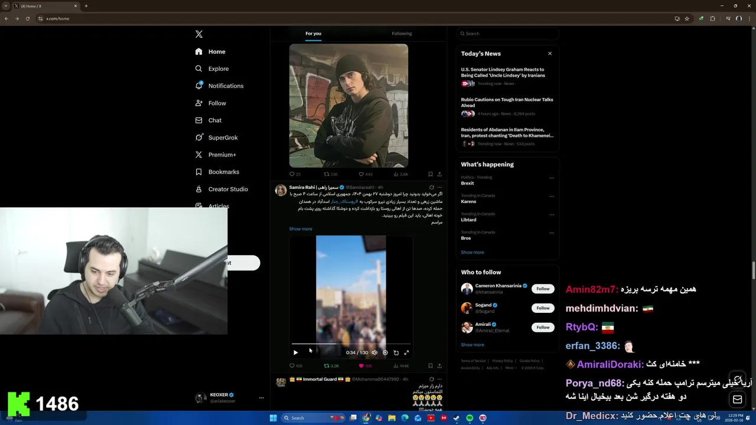The image size is (756, 425).
Task: Open Spotify from the taskbar
Action: tap(470, 418)
